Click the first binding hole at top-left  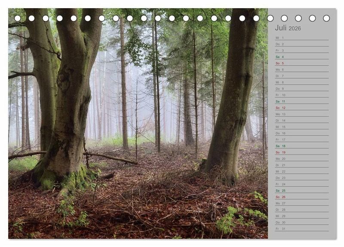18,18
